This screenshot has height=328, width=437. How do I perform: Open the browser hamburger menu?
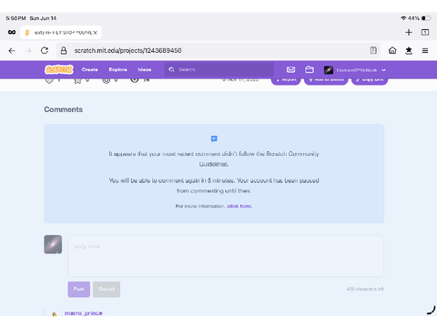pyautogui.click(x=425, y=50)
